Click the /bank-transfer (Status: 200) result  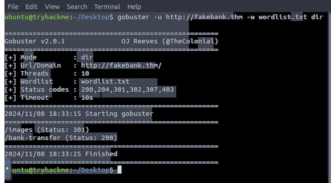tap(61, 138)
